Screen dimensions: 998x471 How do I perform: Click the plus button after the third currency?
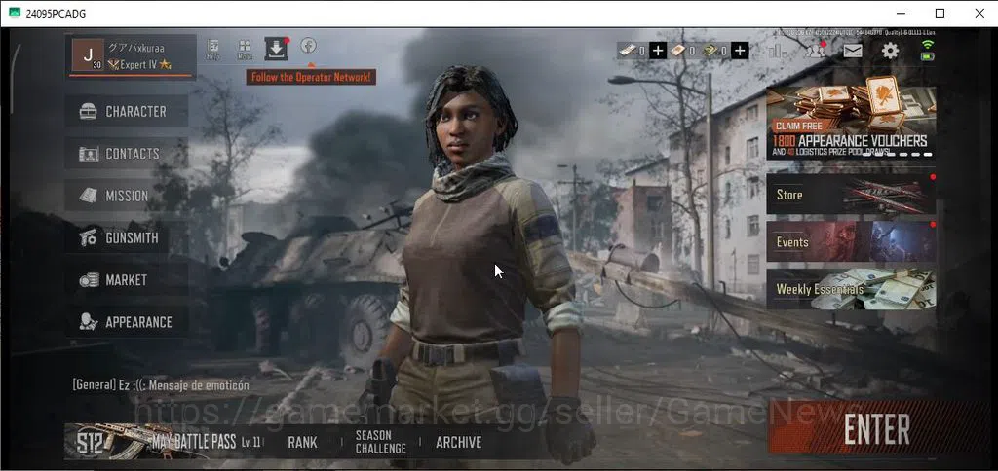click(739, 51)
